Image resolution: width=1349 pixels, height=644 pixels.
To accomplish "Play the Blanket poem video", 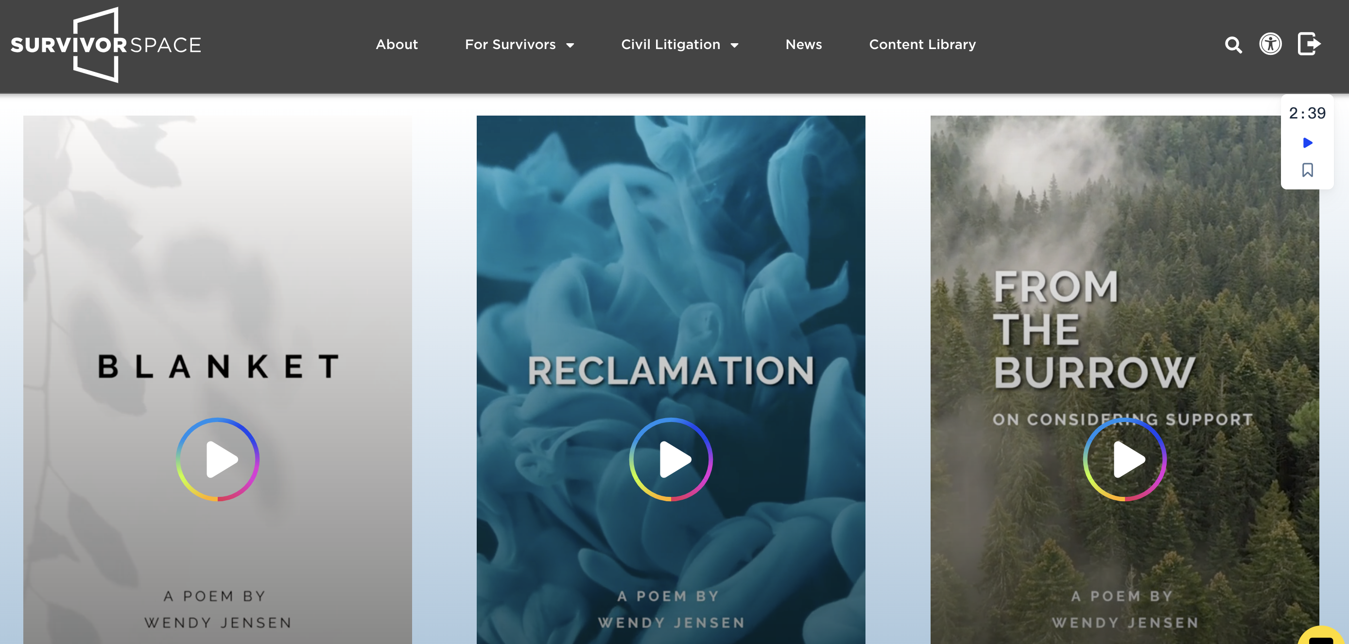I will click(x=218, y=459).
